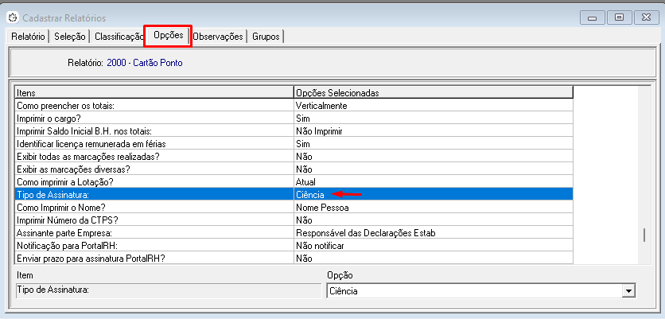Open the Grupos tab

click(x=266, y=37)
